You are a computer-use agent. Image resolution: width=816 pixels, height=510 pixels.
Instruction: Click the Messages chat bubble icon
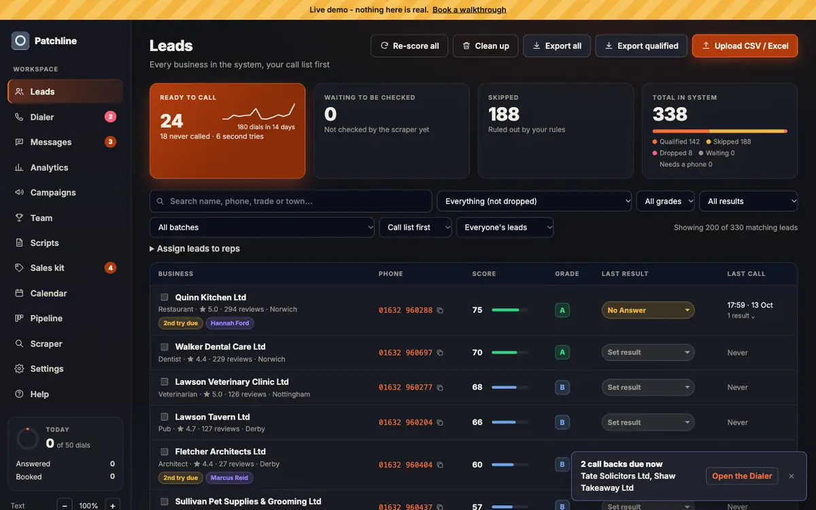[x=19, y=142]
